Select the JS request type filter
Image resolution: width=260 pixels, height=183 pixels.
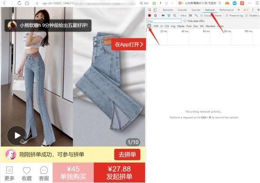[161, 26]
